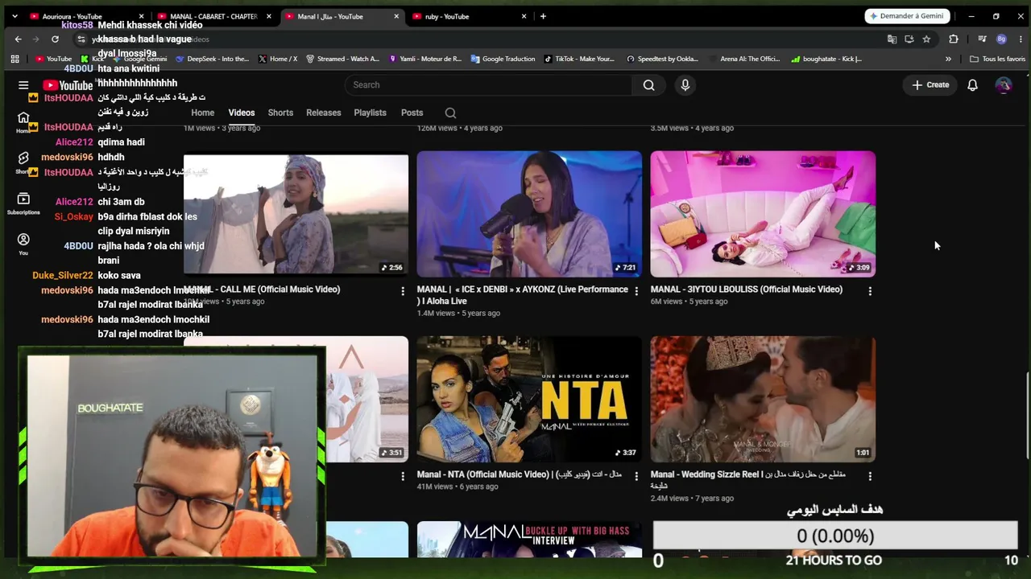Screen dimensions: 1031x579
Task: Open the channel Releases tab
Action: pos(324,113)
